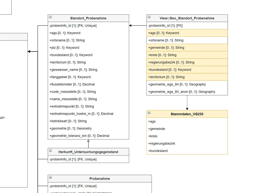This screenshot has height=193, width=255.
Task: Select the View::Geo_Standort_Probenahme title
Action: coord(187,18)
